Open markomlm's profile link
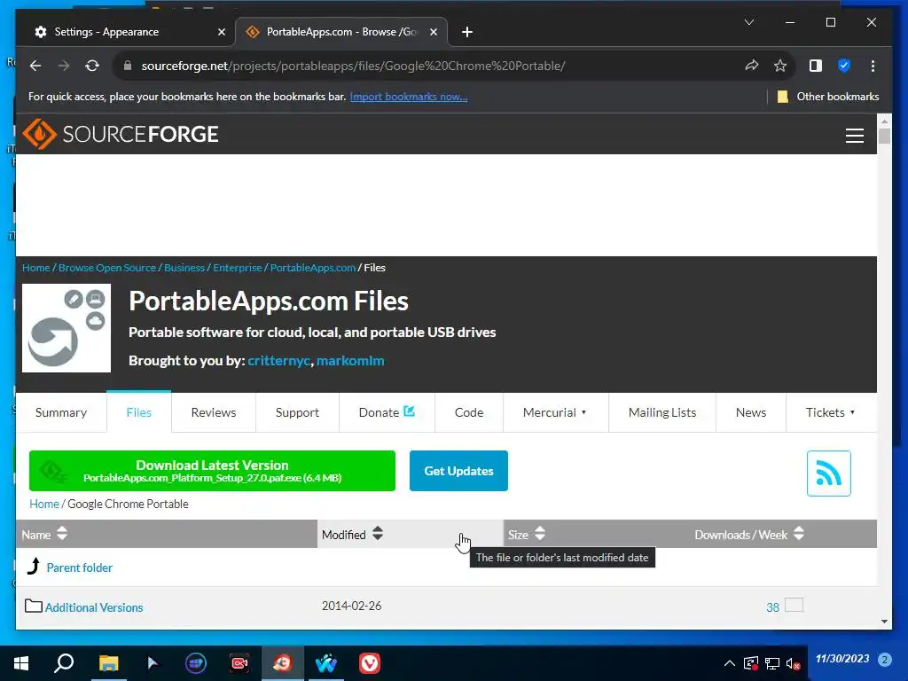 (x=350, y=361)
